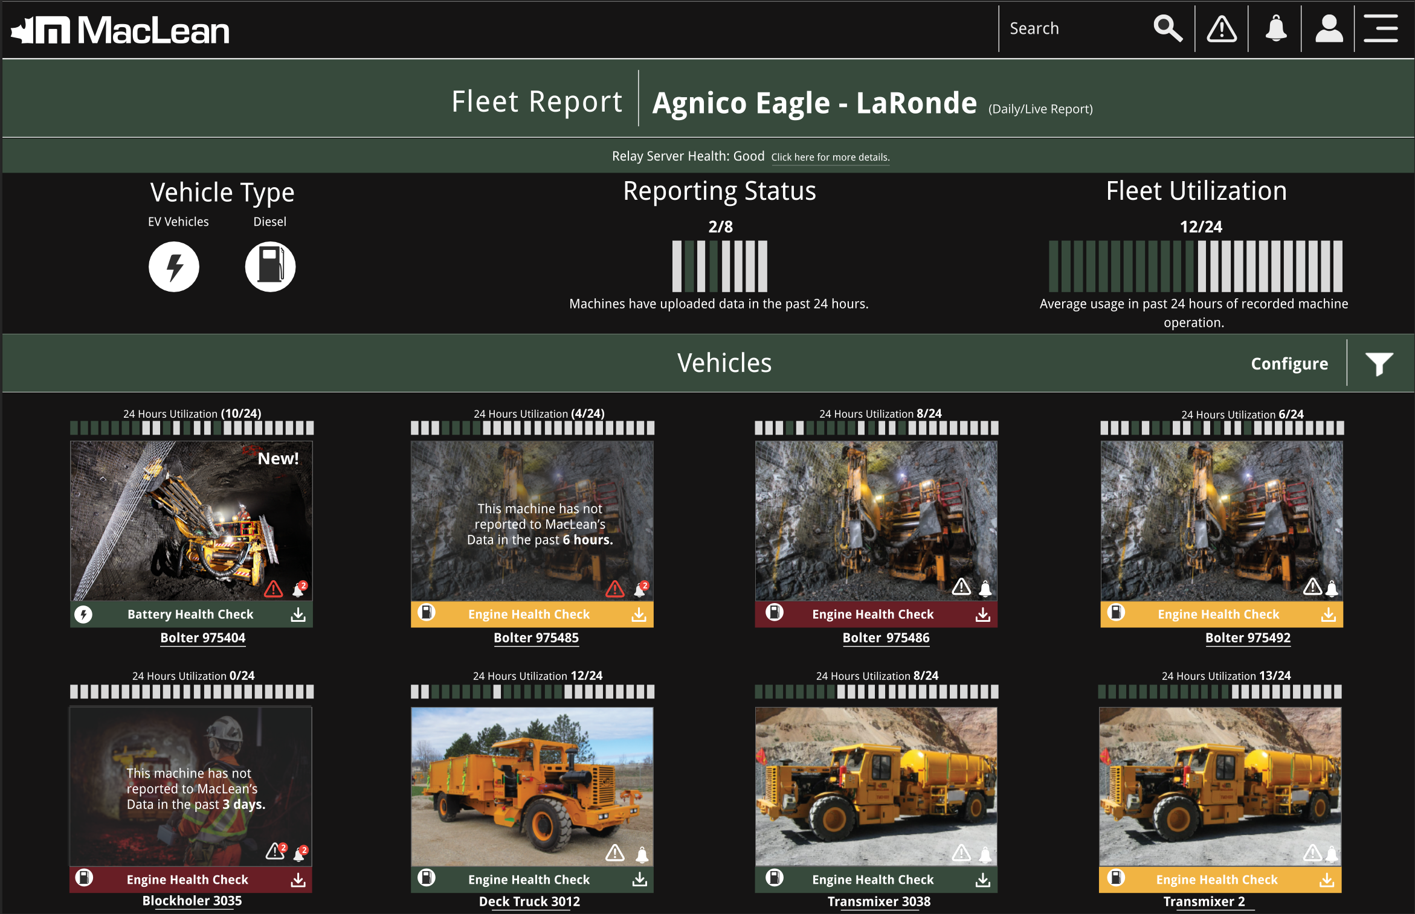This screenshot has height=914, width=1415.
Task: Download Engine Health Check for Bolter 975485
Action: (x=639, y=615)
